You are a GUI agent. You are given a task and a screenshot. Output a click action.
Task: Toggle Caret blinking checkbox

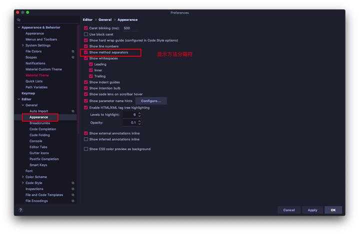86,28
